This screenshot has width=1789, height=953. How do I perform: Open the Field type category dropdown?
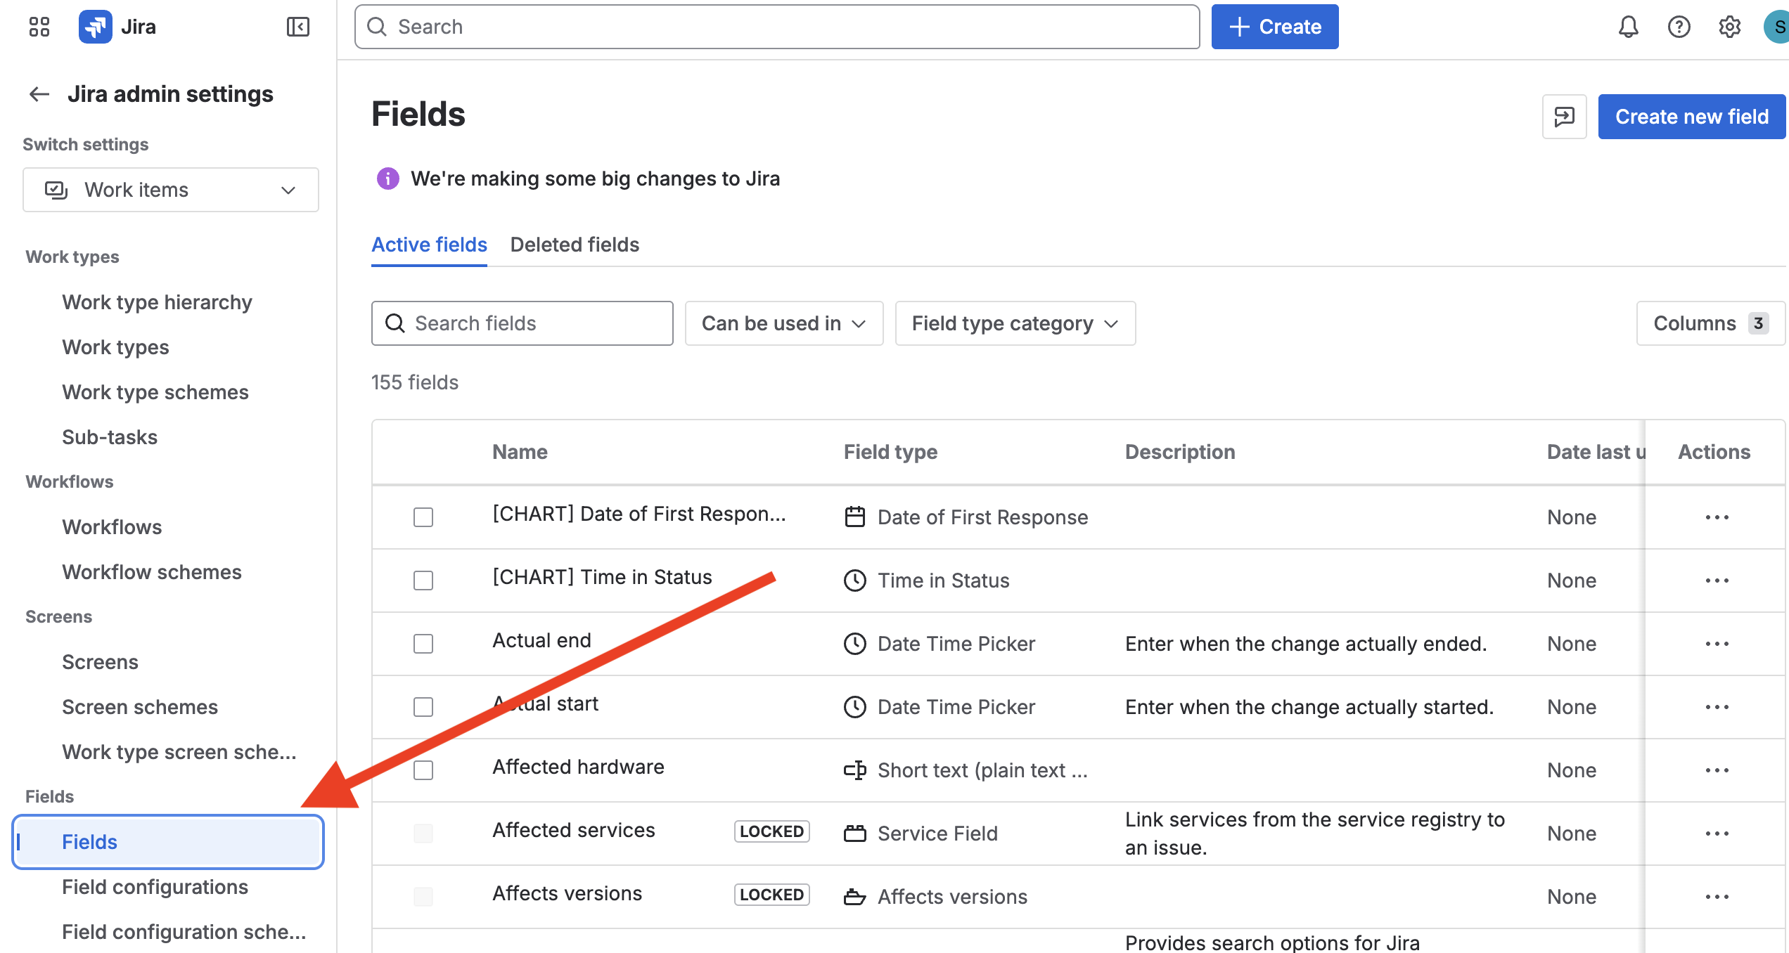(x=1015, y=323)
